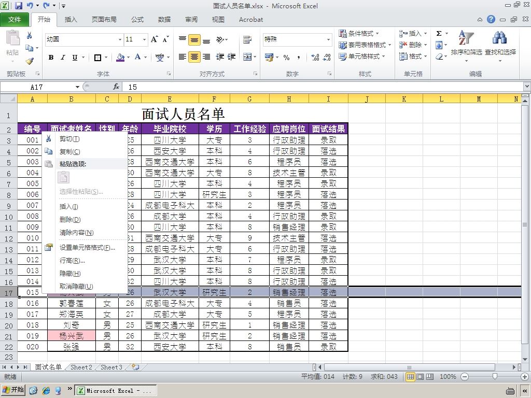The width and height of the screenshot is (531, 398).
Task: Click Microsoft Excel taskbar button
Action: pos(115,391)
